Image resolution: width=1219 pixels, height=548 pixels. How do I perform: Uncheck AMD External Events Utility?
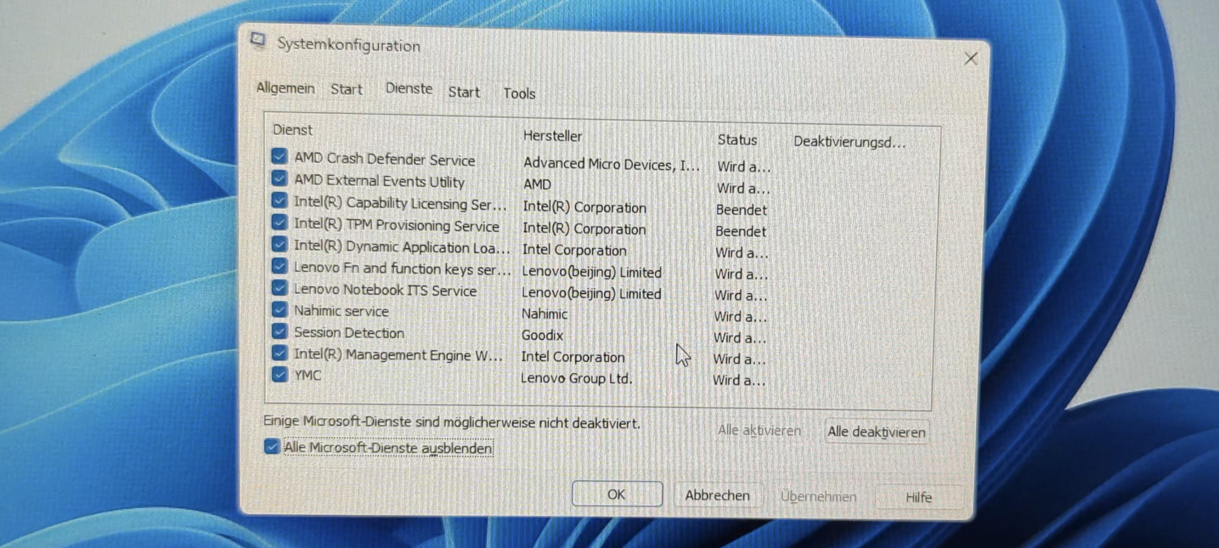click(x=279, y=178)
